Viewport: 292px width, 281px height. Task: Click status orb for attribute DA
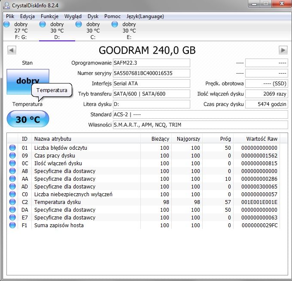pyautogui.click(x=12, y=210)
